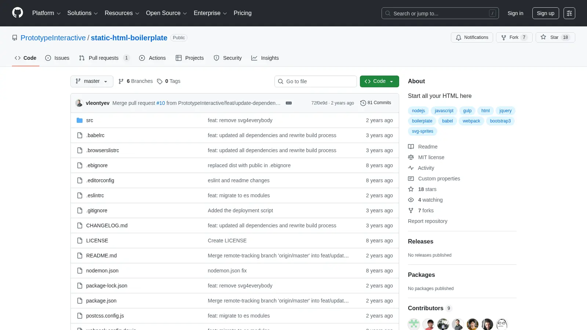This screenshot has width=587, height=330.
Task: Click the star icon in Star button
Action: [x=543, y=37]
